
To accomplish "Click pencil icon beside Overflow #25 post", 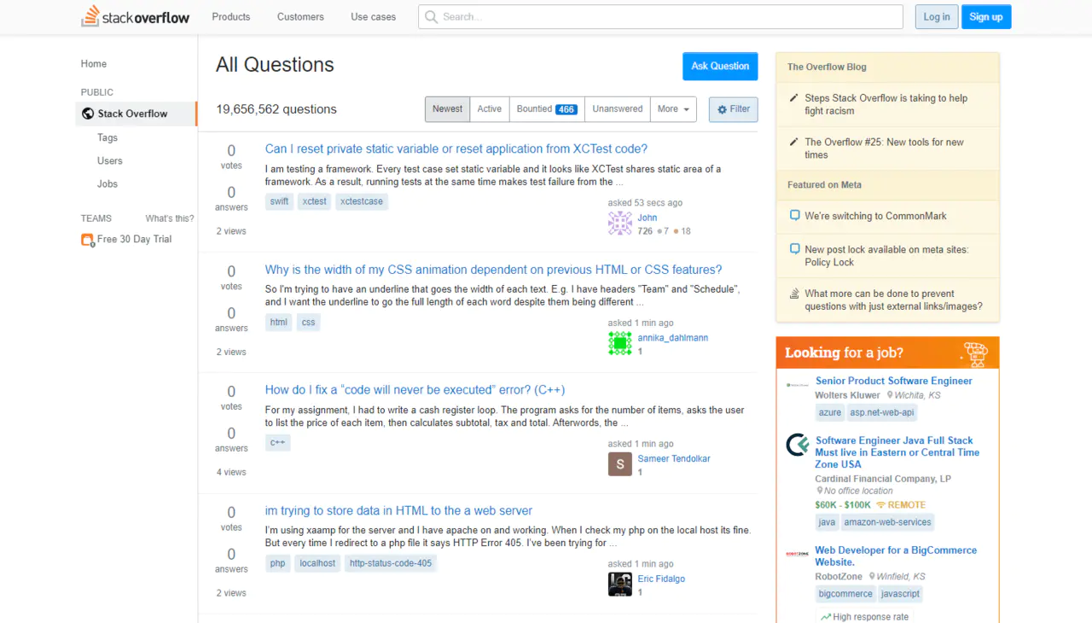I will (x=794, y=143).
